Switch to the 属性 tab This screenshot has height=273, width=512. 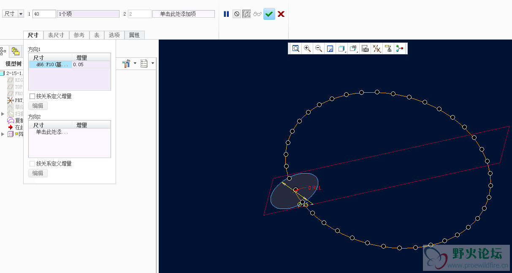[x=135, y=35]
